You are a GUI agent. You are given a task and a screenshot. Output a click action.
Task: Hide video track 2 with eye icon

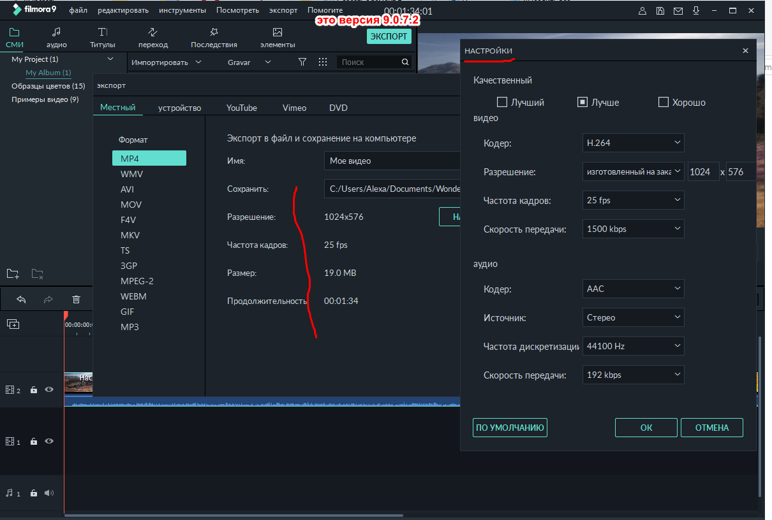coord(49,389)
